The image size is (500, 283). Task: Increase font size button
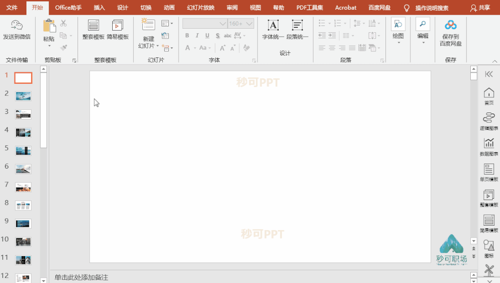[223, 48]
